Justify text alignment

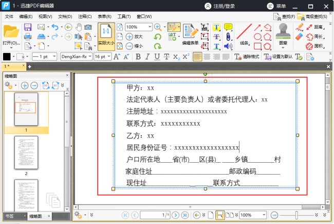(226, 57)
